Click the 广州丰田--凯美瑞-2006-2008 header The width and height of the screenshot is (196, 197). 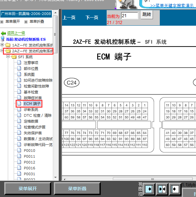26,14
